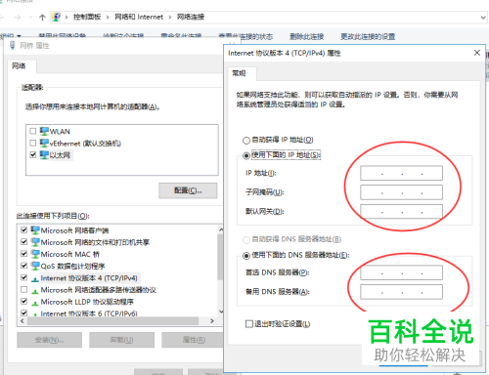Click the 属性(R) button
Viewport: 489px width, 375px height.
point(194,340)
